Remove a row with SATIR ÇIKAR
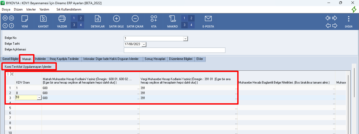This screenshot has width=359, height=134. click(135, 19)
